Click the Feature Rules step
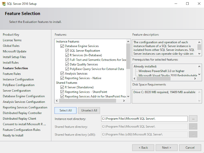 point(12,74)
